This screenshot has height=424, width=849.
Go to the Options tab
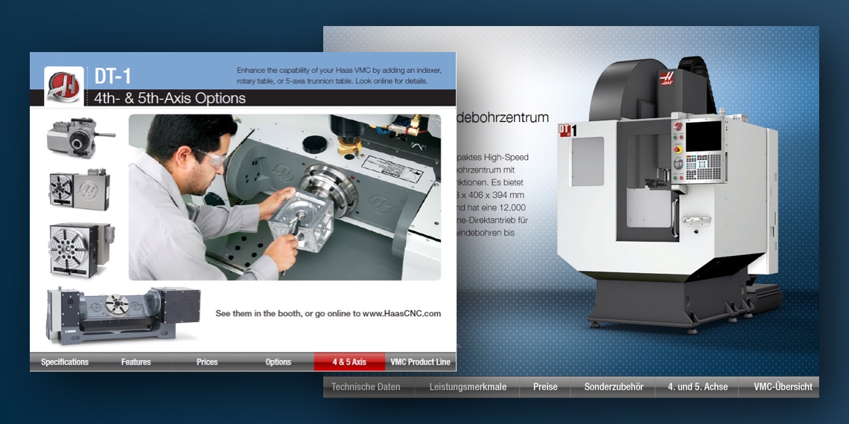(x=278, y=362)
